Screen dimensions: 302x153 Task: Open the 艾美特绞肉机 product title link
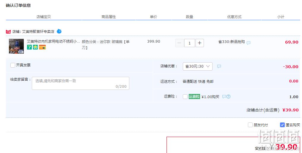tap(53, 41)
